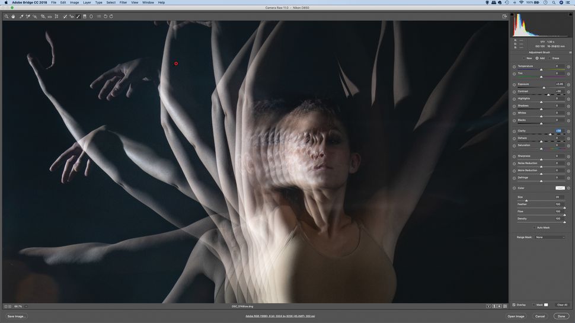The width and height of the screenshot is (575, 323).
Task: Toggle full screen mode icon
Action: pos(504,17)
